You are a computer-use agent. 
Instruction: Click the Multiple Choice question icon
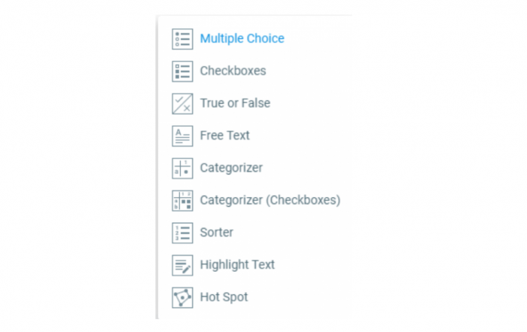tap(182, 39)
